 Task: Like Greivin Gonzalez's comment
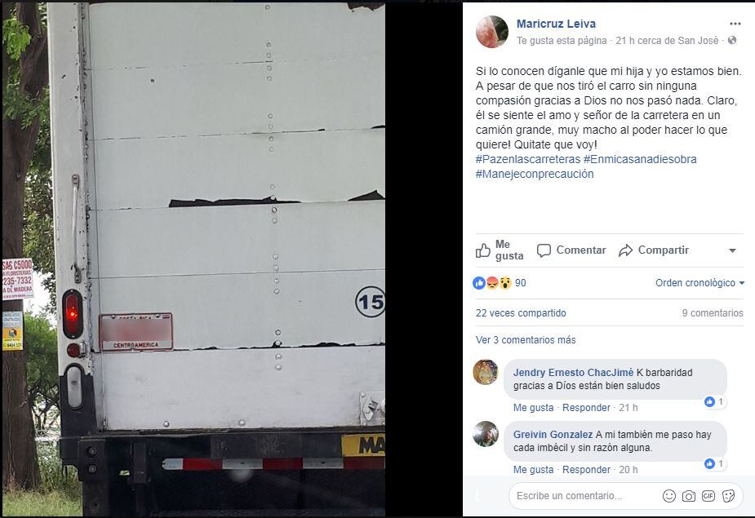533,470
